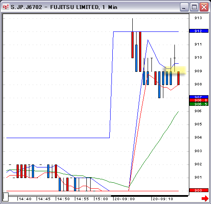The image size is (211, 204).
Task: Click the 14:40 time axis label
Action: pyautogui.click(x=25, y=199)
